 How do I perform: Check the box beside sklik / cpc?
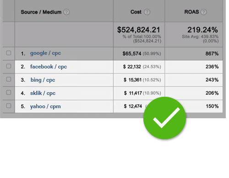pos(9,92)
